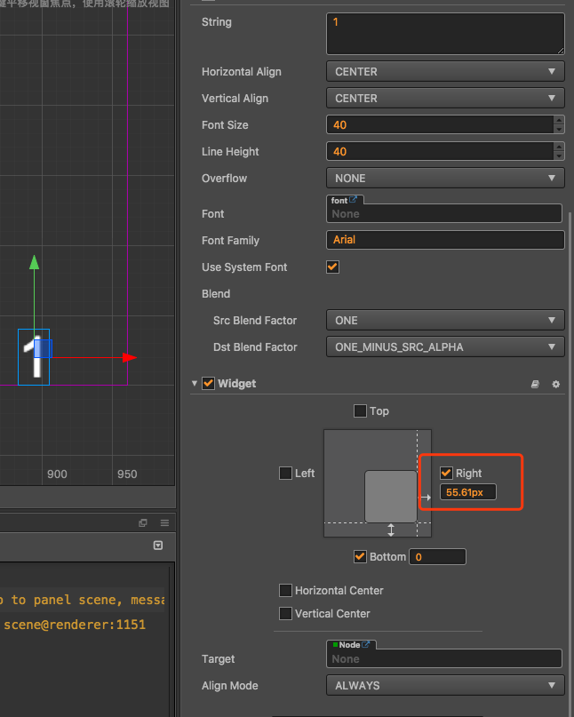
Task: Open the Src Blend Factor dropdown
Action: 445,321
